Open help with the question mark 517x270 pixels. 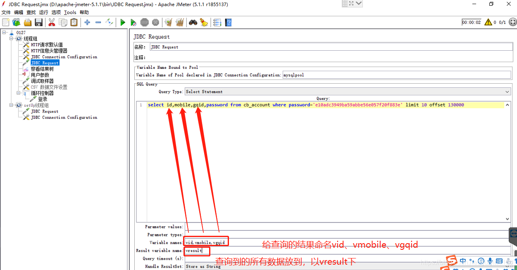[x=228, y=22]
